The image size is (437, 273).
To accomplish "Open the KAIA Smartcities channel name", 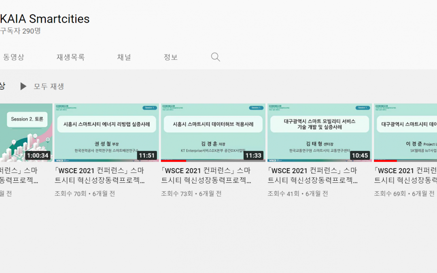I will pyautogui.click(x=45, y=19).
